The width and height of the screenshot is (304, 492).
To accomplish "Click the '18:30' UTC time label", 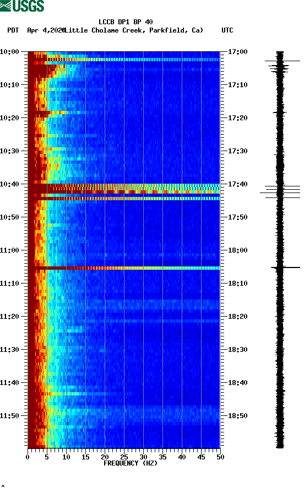I will click(x=237, y=350).
